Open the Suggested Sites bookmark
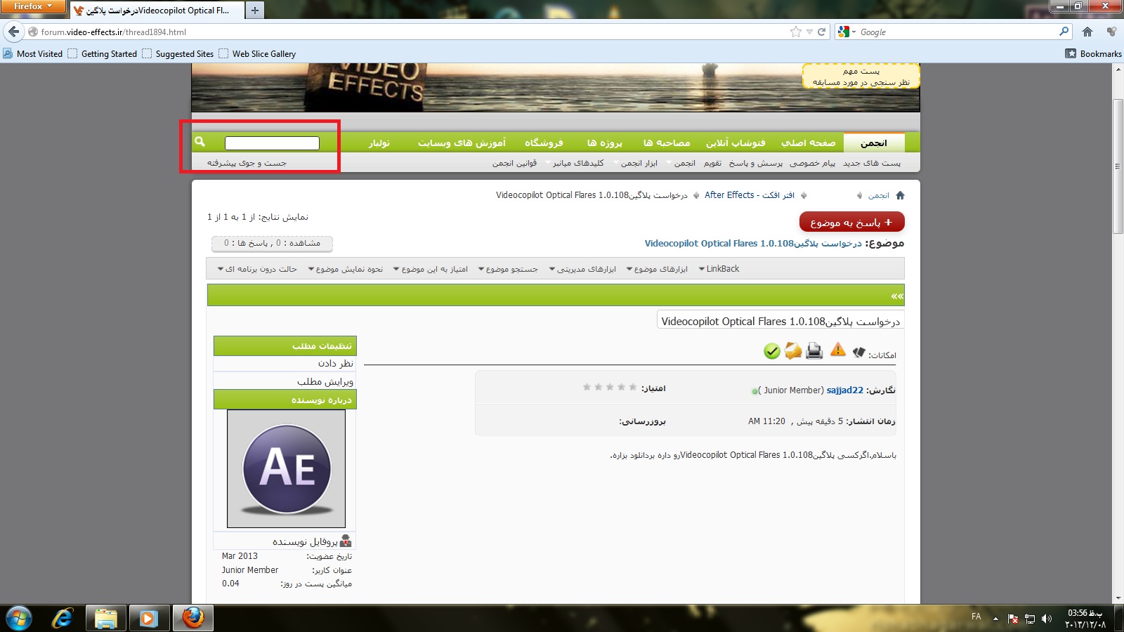The image size is (1124, 632). pyautogui.click(x=178, y=53)
